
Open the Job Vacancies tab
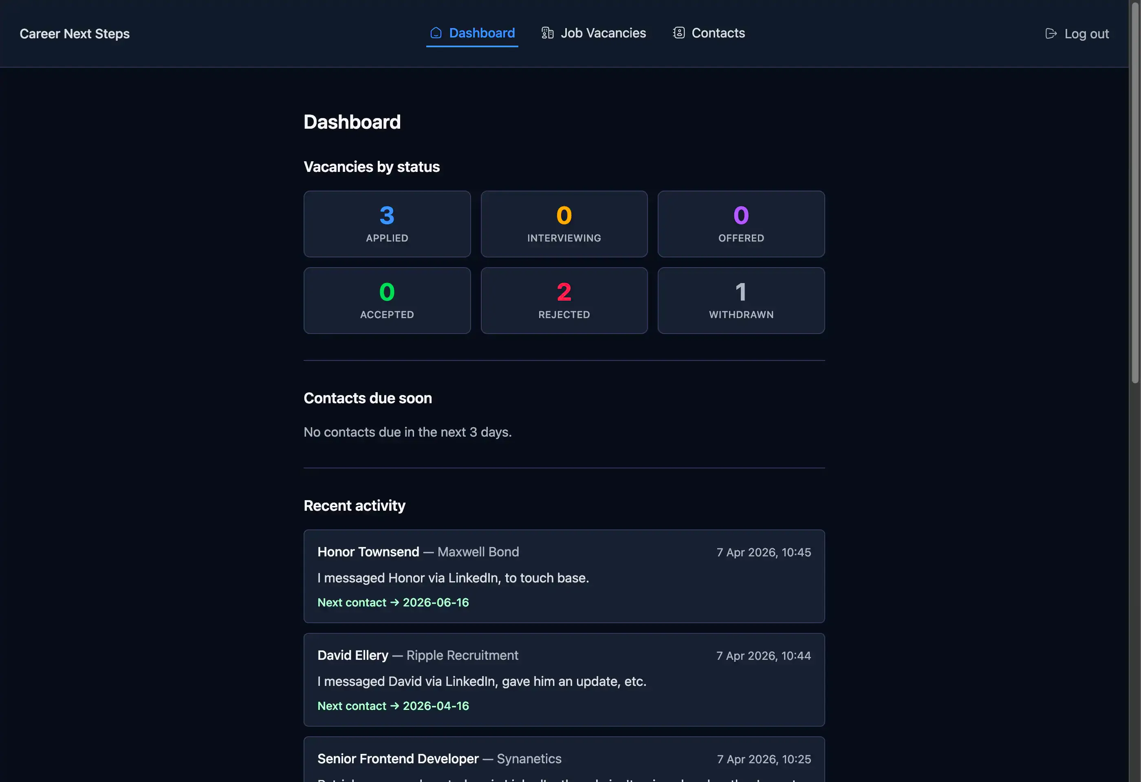603,33
